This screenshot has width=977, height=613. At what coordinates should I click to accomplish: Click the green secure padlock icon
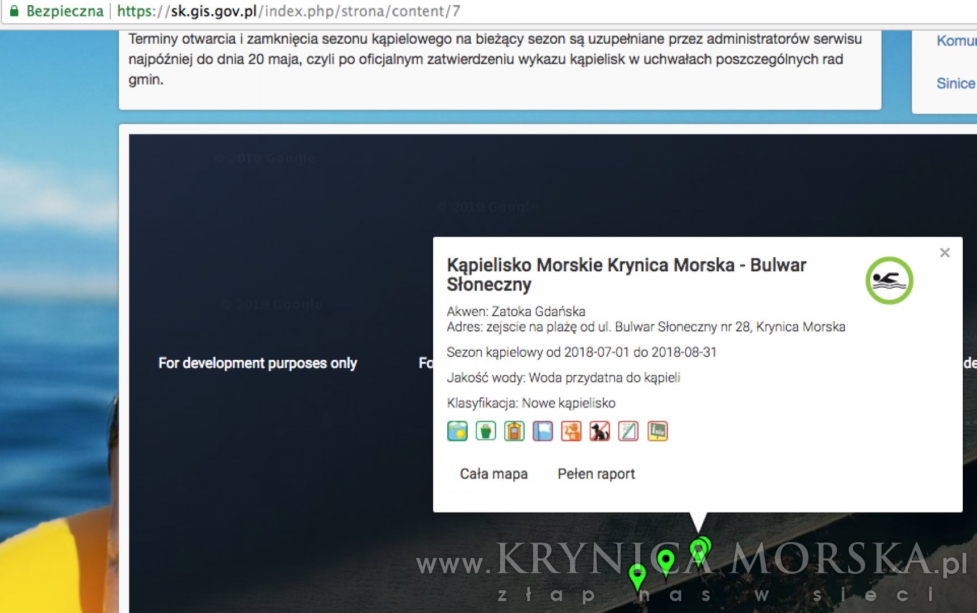pos(14,11)
